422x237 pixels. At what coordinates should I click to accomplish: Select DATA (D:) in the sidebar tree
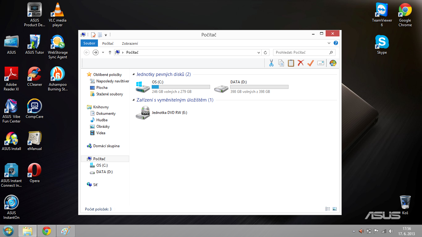click(x=101, y=172)
